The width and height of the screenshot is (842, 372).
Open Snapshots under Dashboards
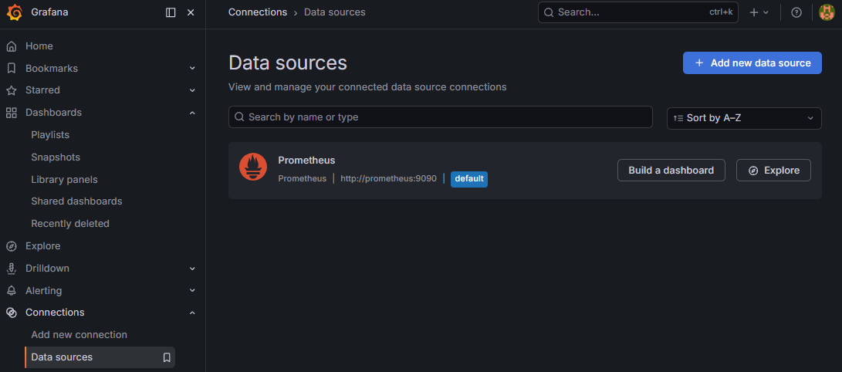tap(56, 157)
